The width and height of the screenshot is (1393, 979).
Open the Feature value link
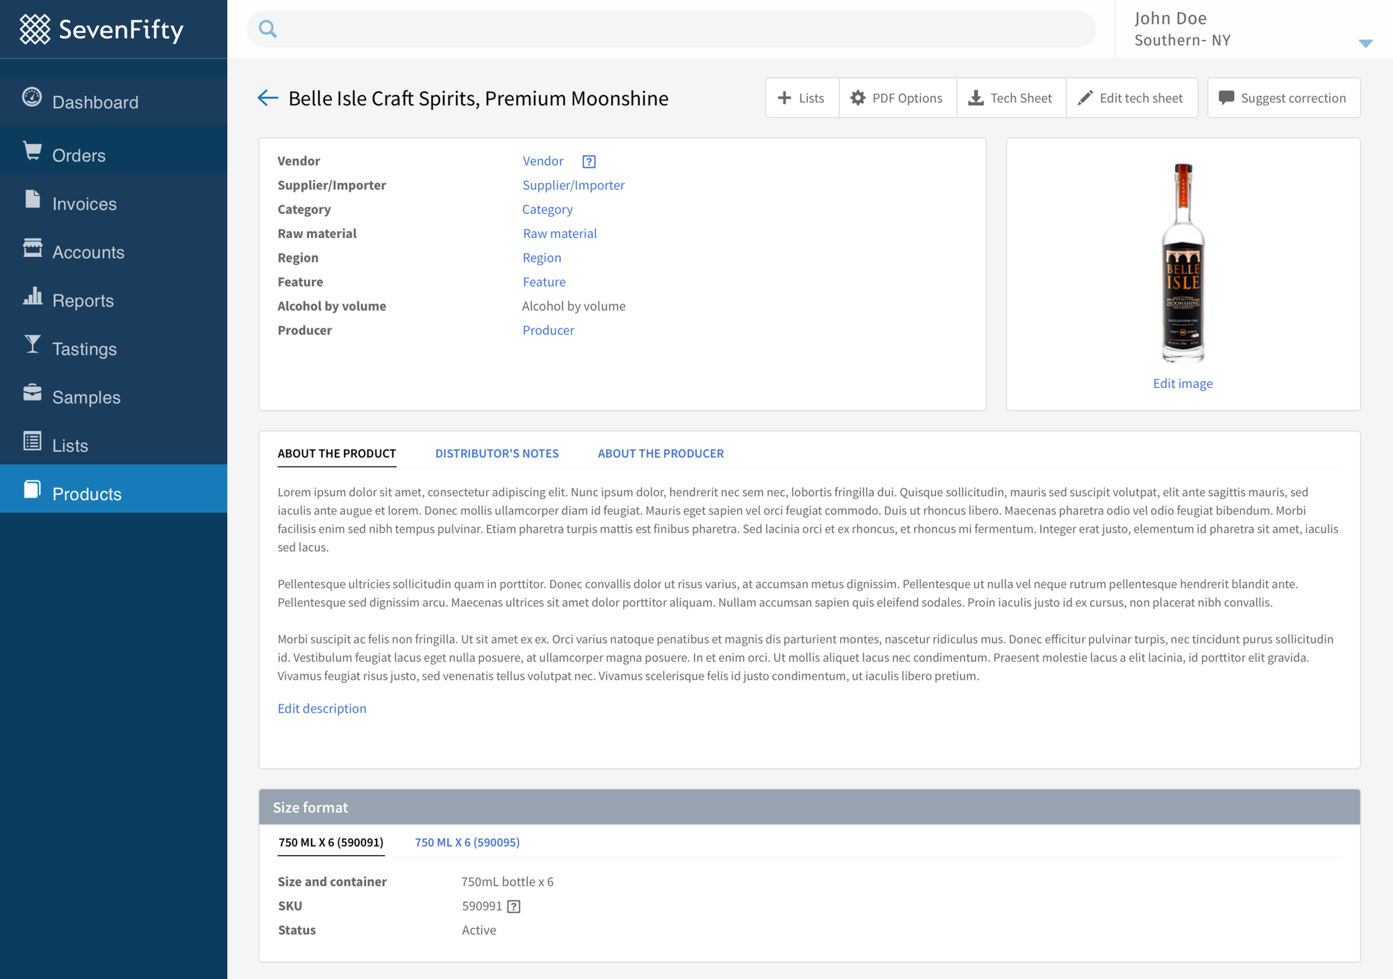pos(544,282)
